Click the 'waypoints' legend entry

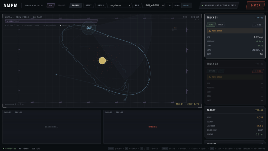pos(50,25)
